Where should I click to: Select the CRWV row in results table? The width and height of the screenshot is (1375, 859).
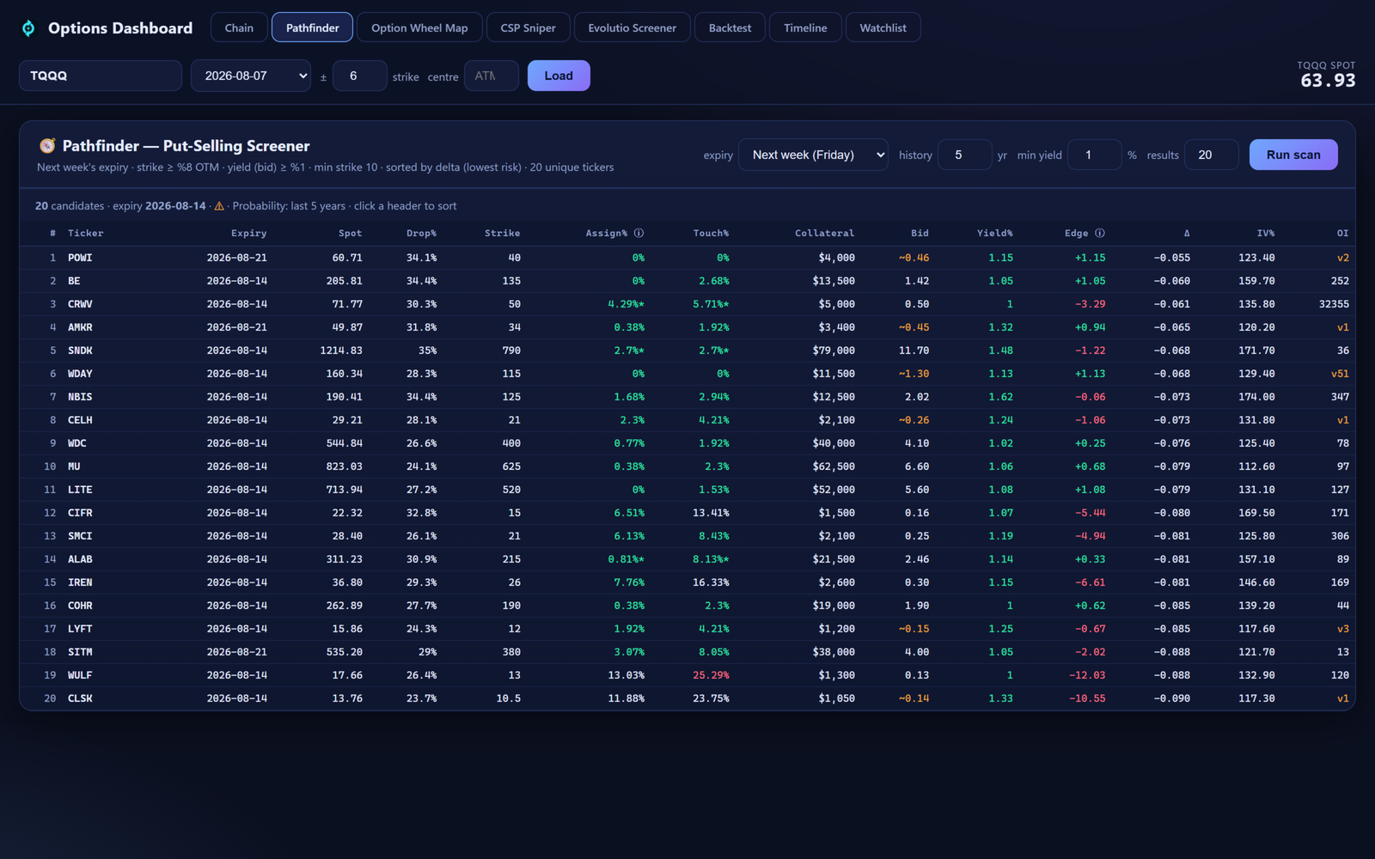pyautogui.click(x=687, y=304)
